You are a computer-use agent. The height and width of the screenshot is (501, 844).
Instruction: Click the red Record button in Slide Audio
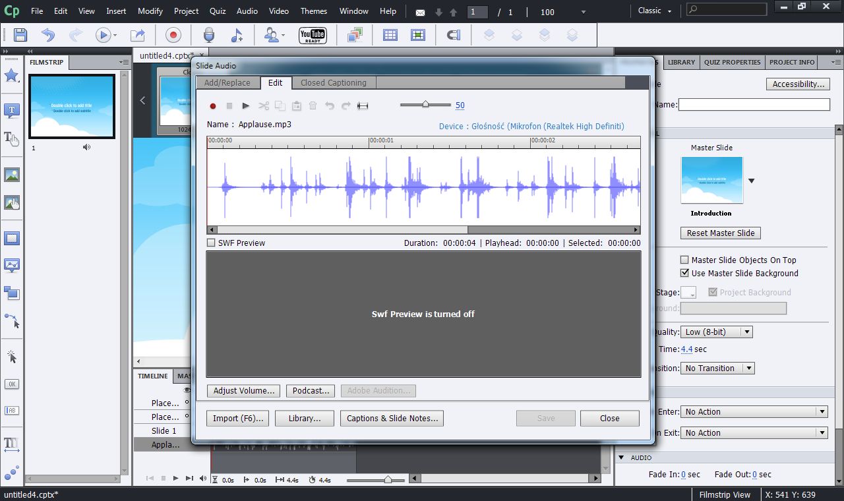point(212,105)
